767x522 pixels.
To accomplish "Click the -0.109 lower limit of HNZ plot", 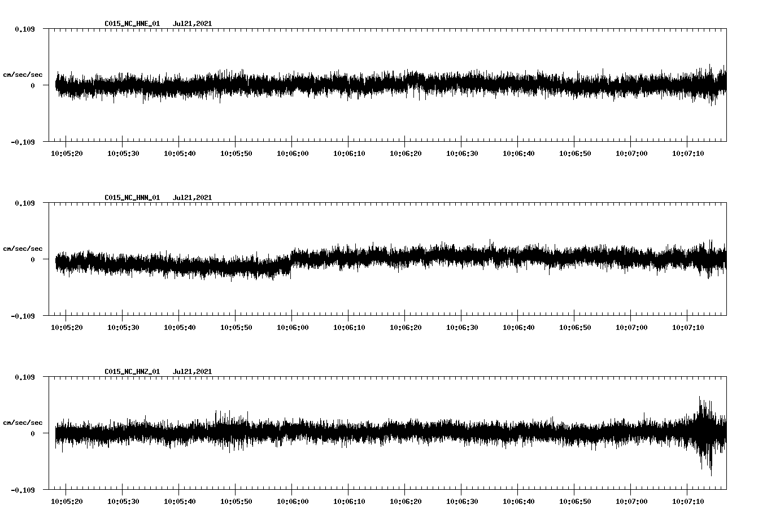I will coord(23,490).
